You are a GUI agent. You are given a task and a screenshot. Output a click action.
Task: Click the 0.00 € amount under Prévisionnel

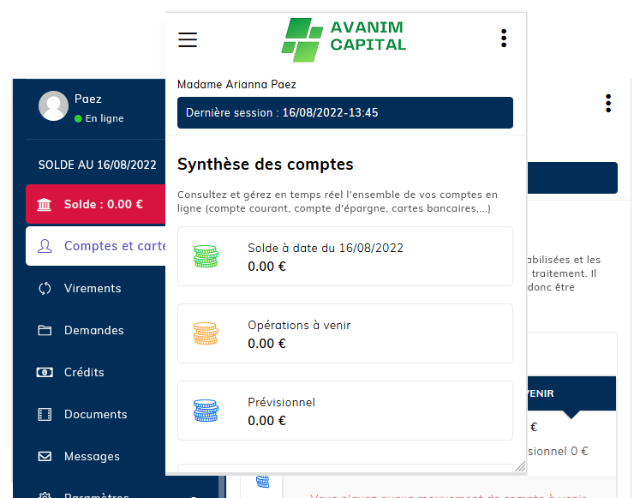point(267,421)
